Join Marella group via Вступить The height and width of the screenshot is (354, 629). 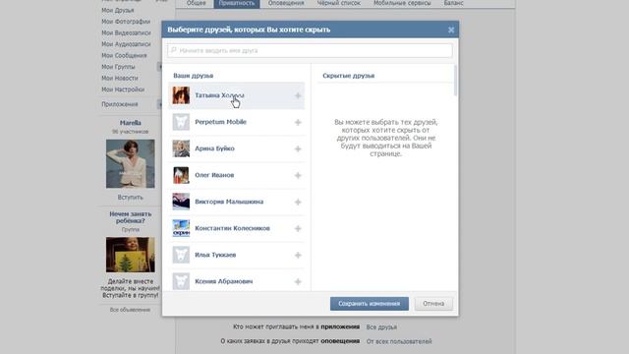pos(131,197)
